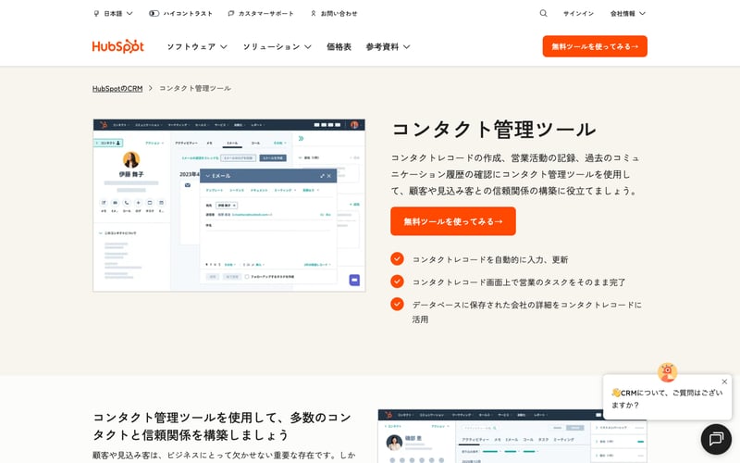Image resolution: width=740 pixels, height=463 pixels.
Task: Click checkmark beside 営業のタスクをそのまま完了
Action: click(397, 282)
